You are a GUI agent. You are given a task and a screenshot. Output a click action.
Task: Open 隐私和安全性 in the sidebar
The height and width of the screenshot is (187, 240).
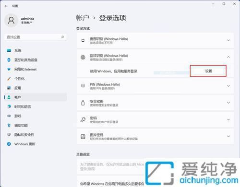(x=36, y=135)
